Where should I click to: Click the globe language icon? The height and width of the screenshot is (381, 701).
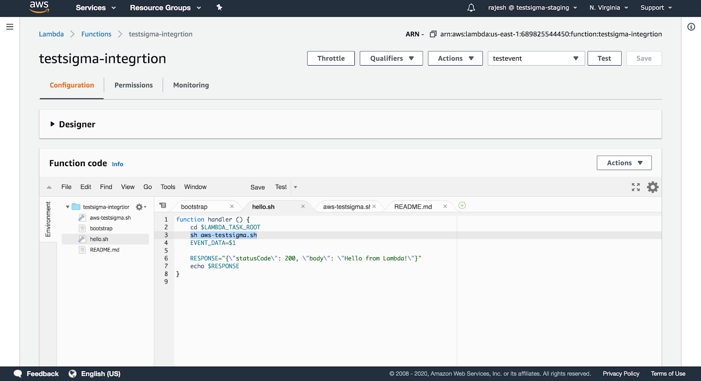pos(73,374)
